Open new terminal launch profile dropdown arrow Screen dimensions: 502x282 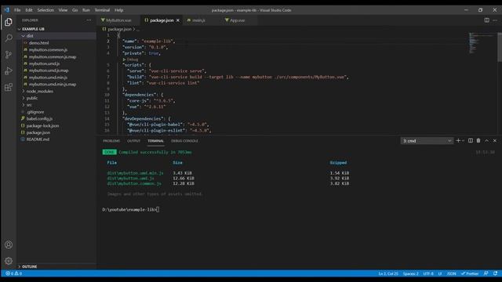tap(463, 141)
